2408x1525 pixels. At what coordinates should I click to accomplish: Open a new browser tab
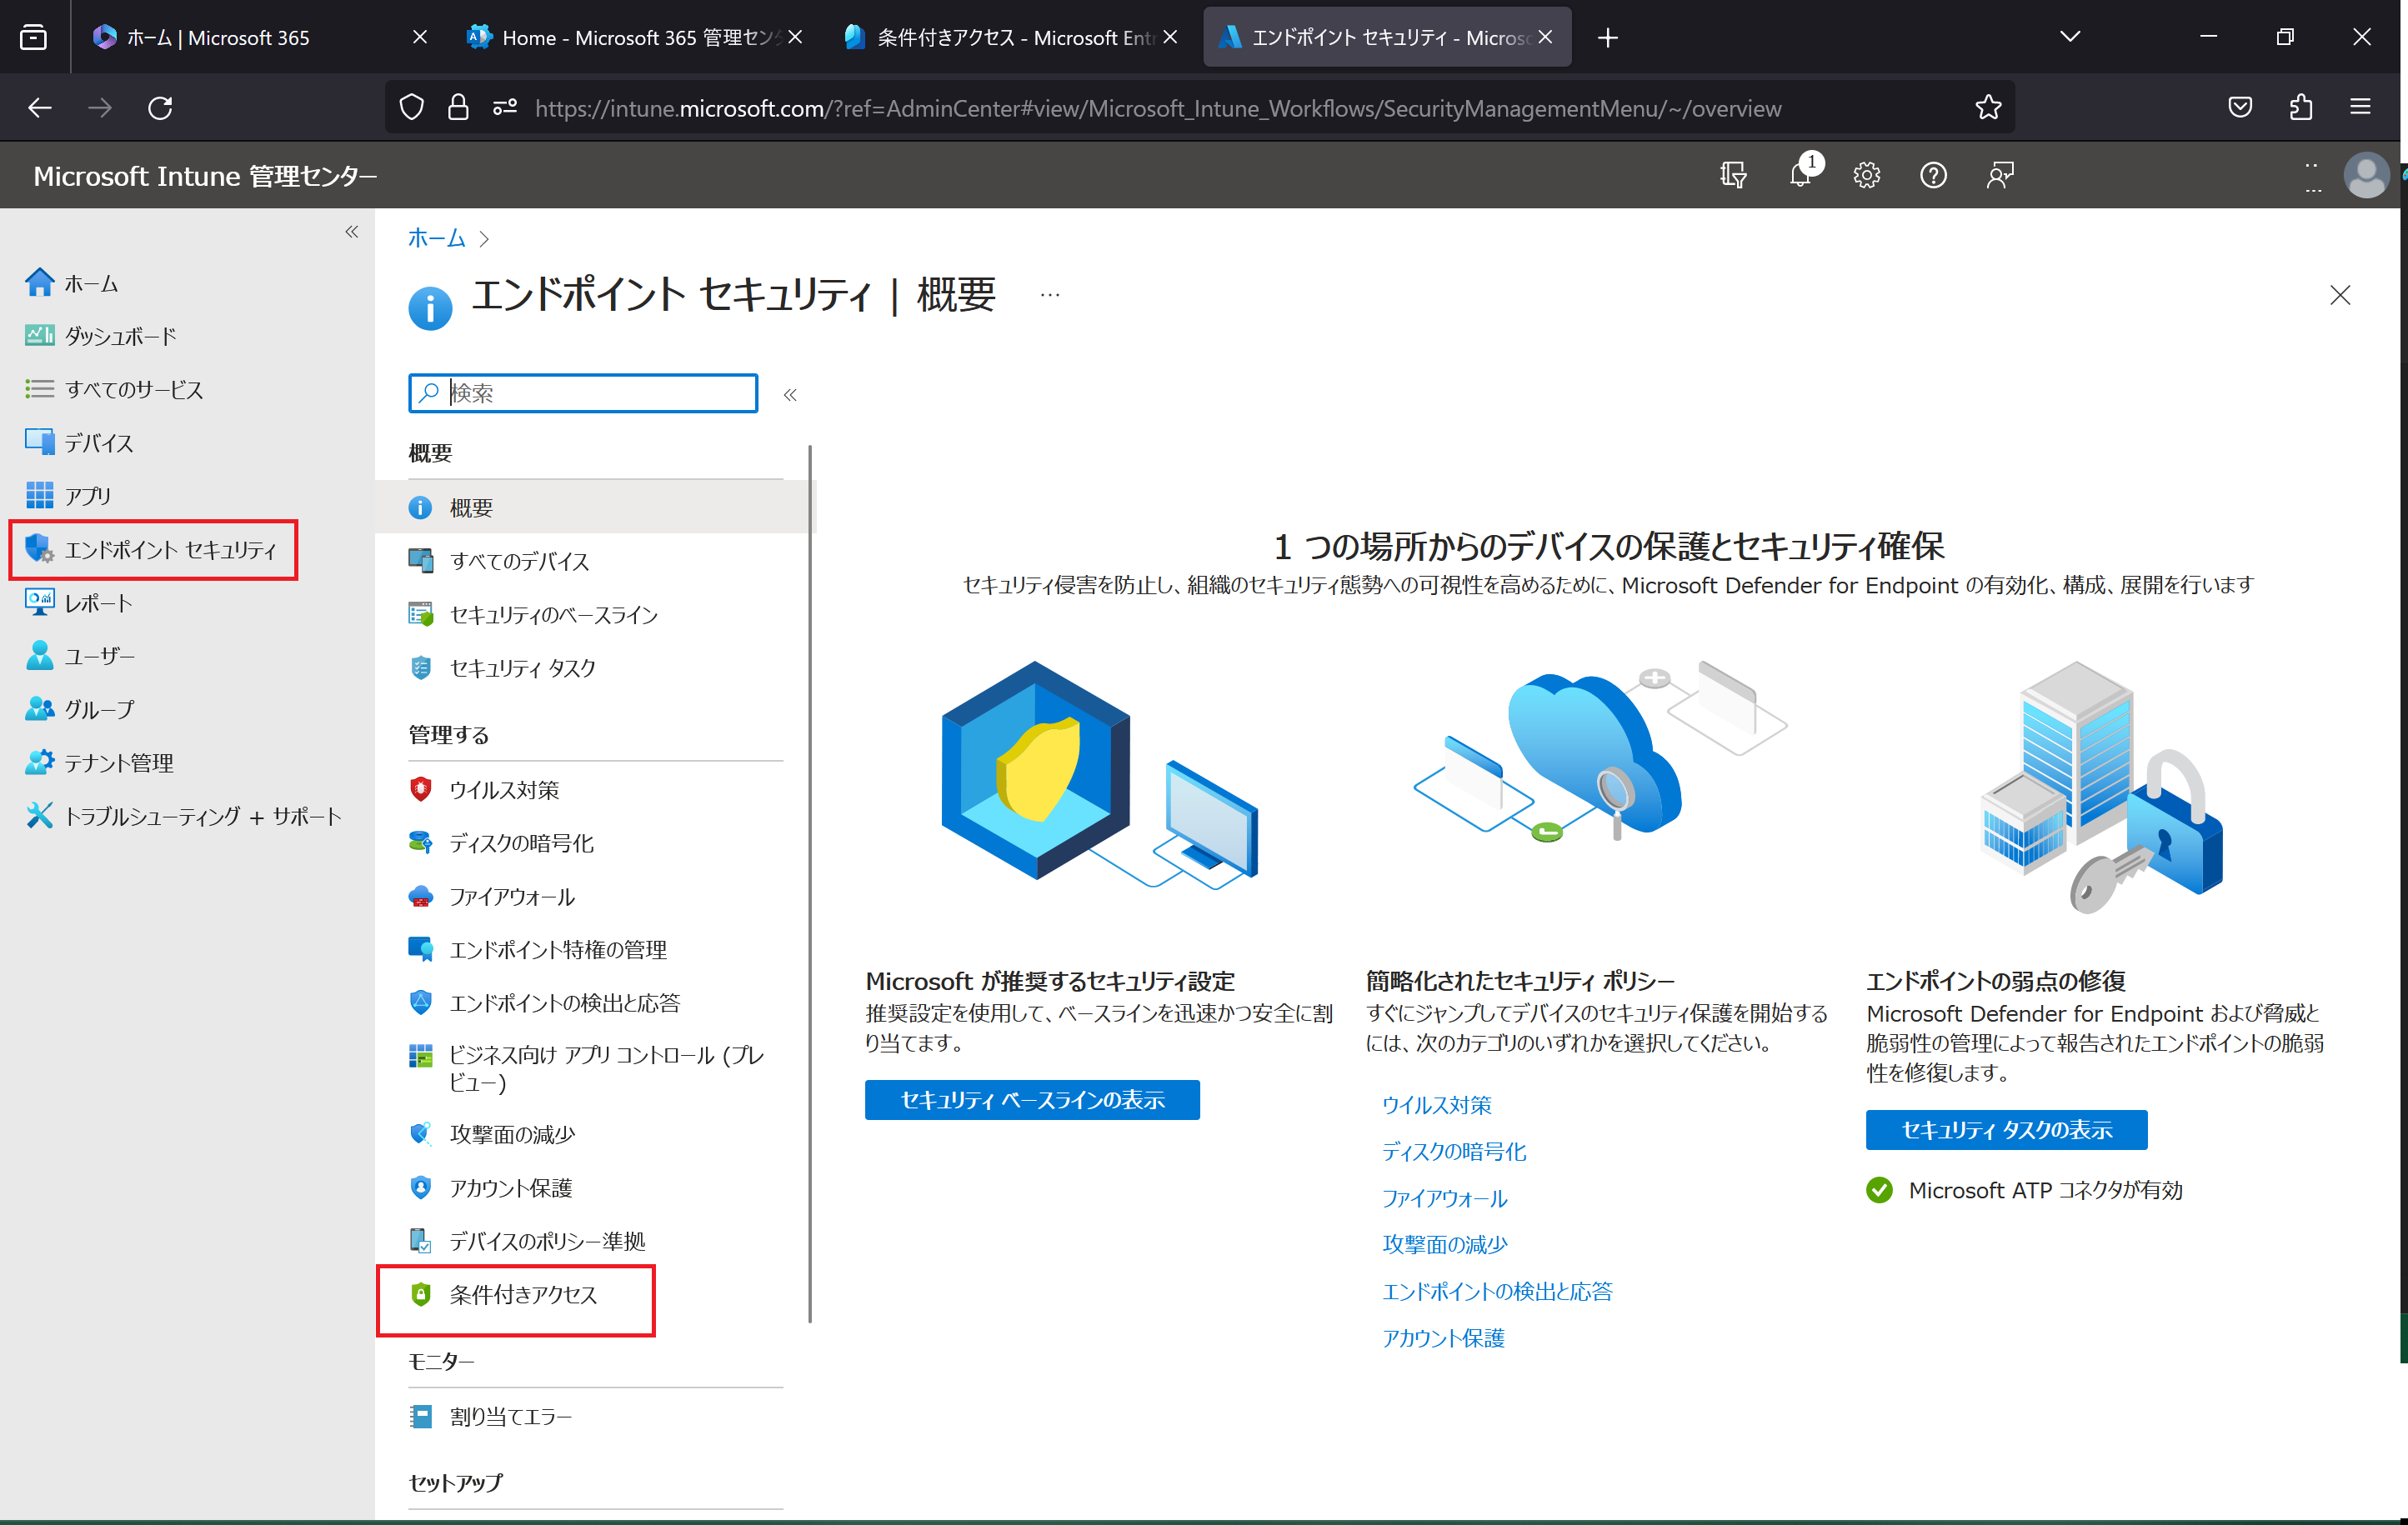click(1607, 37)
